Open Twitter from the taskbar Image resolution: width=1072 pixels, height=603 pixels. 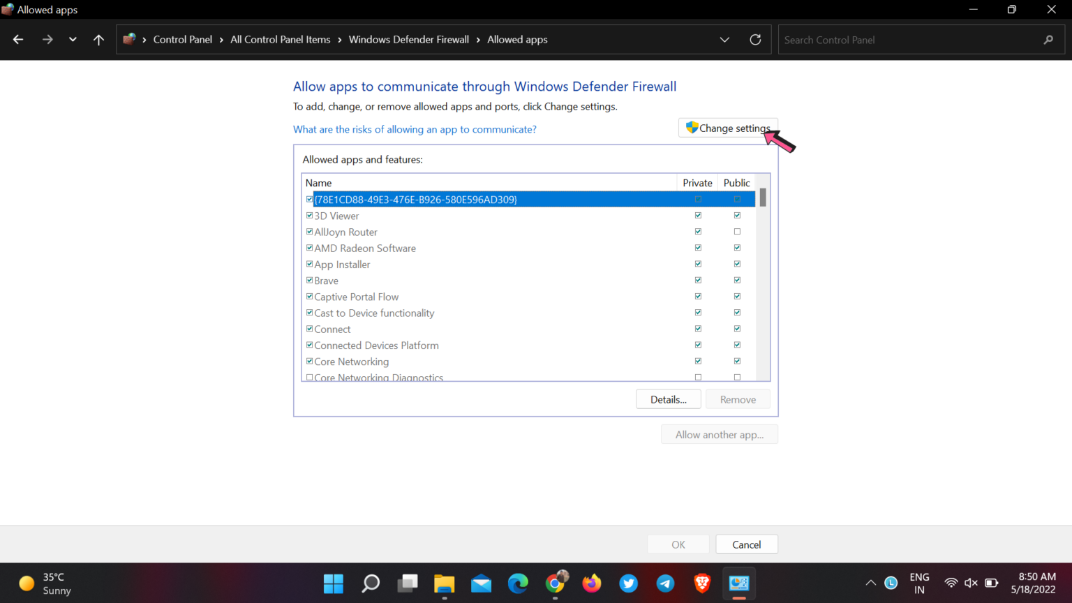628,583
